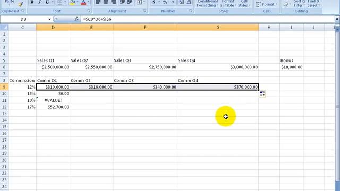Screen dimensions: 340x191
Task: Open the Cell Styles gallery
Action: coord(244,4)
